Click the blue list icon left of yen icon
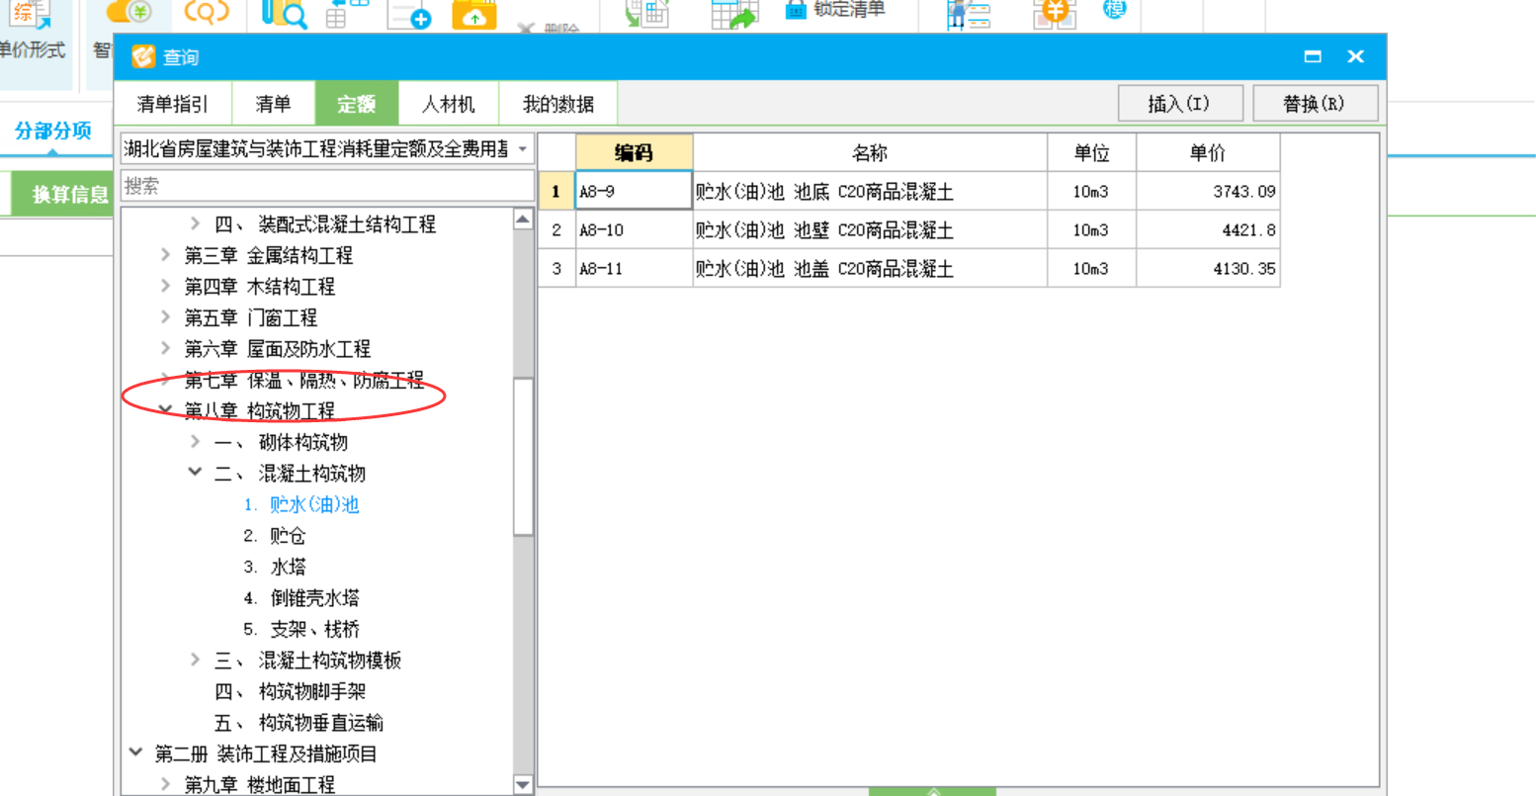The image size is (1536, 796). [968, 14]
